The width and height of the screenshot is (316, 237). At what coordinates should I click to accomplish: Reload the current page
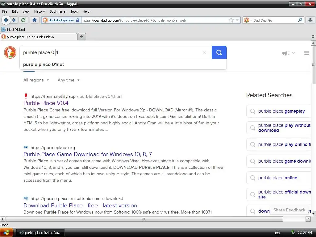pos(23,20)
